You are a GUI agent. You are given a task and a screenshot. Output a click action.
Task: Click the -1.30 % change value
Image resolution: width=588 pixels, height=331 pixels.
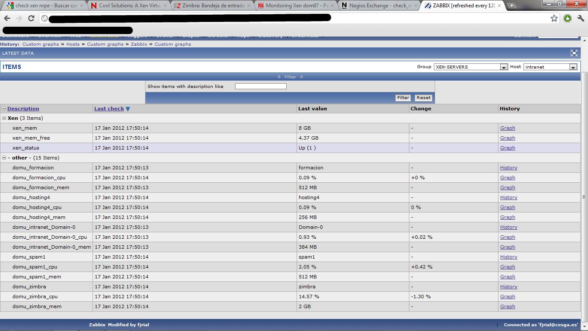tap(421, 297)
